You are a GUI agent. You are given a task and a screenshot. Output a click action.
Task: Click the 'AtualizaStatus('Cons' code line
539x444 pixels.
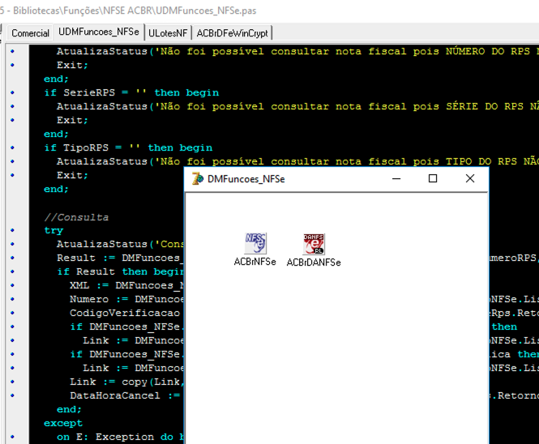[x=120, y=244]
